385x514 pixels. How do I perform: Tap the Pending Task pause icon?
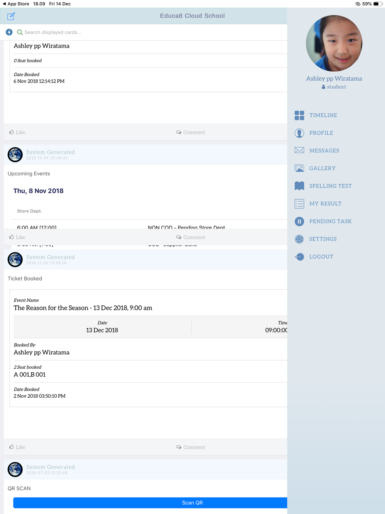[299, 222]
